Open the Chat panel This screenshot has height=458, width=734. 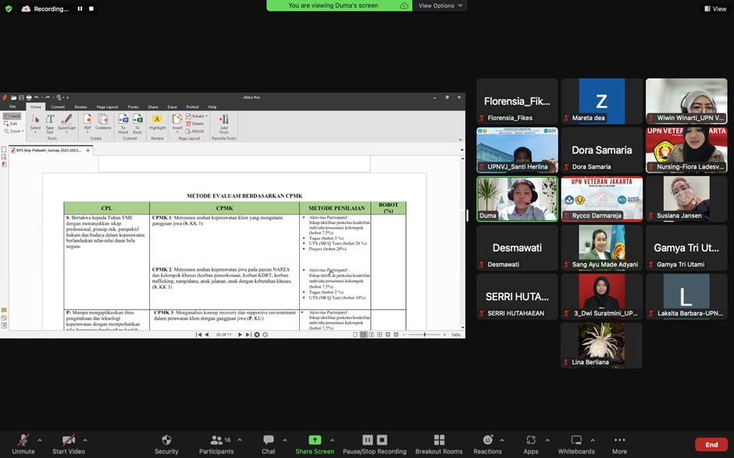pos(269,441)
